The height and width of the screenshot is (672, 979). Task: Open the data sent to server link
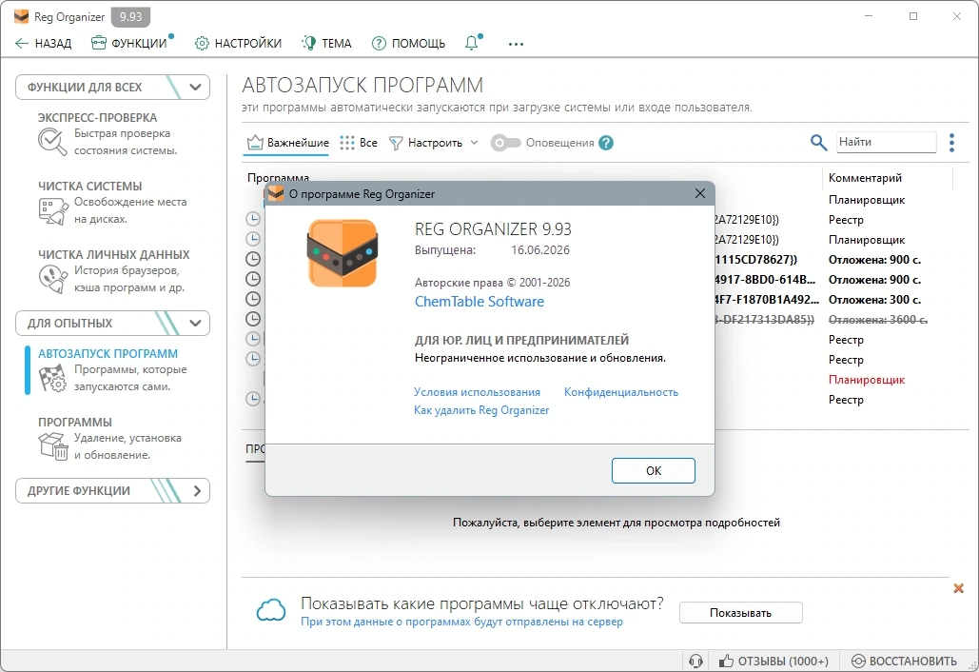[x=461, y=623]
